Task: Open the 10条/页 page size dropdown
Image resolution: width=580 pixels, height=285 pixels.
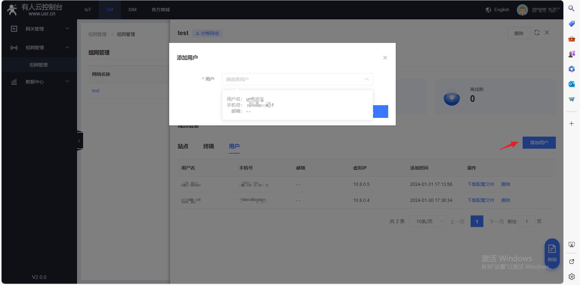Action: click(x=427, y=222)
